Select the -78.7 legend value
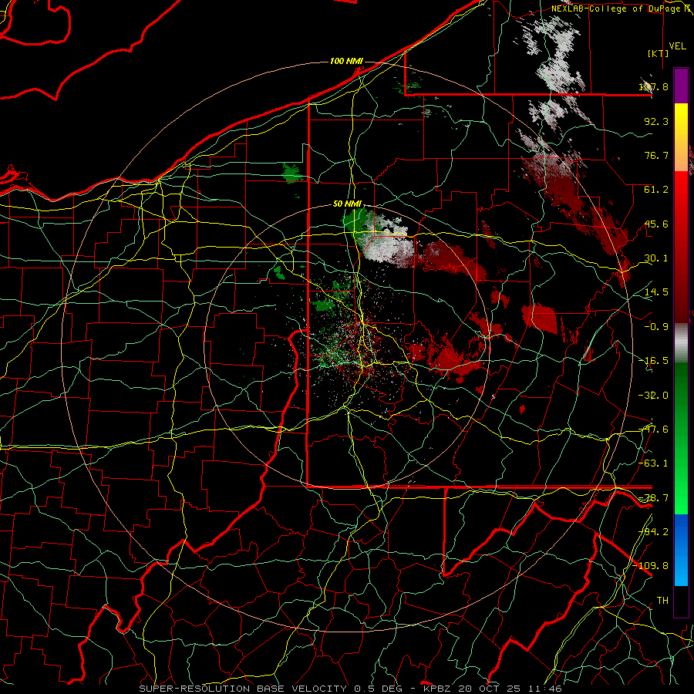Image resolution: width=694 pixels, height=694 pixels. pos(654,498)
